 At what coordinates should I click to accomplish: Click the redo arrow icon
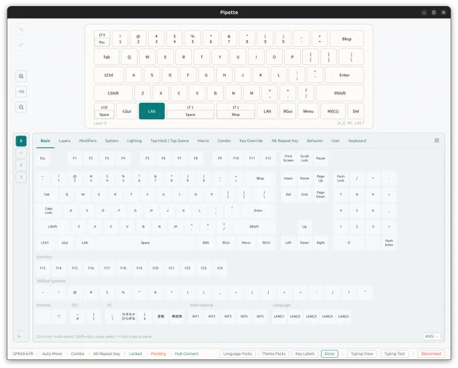21,45
